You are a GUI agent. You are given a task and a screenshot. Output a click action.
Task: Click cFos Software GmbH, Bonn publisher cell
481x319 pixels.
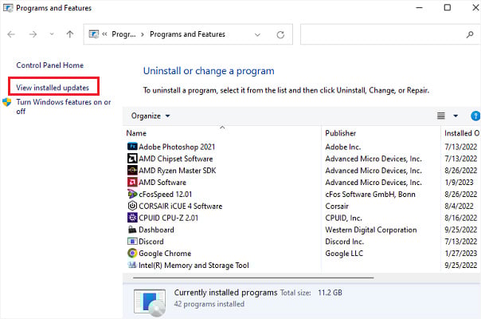(x=370, y=195)
